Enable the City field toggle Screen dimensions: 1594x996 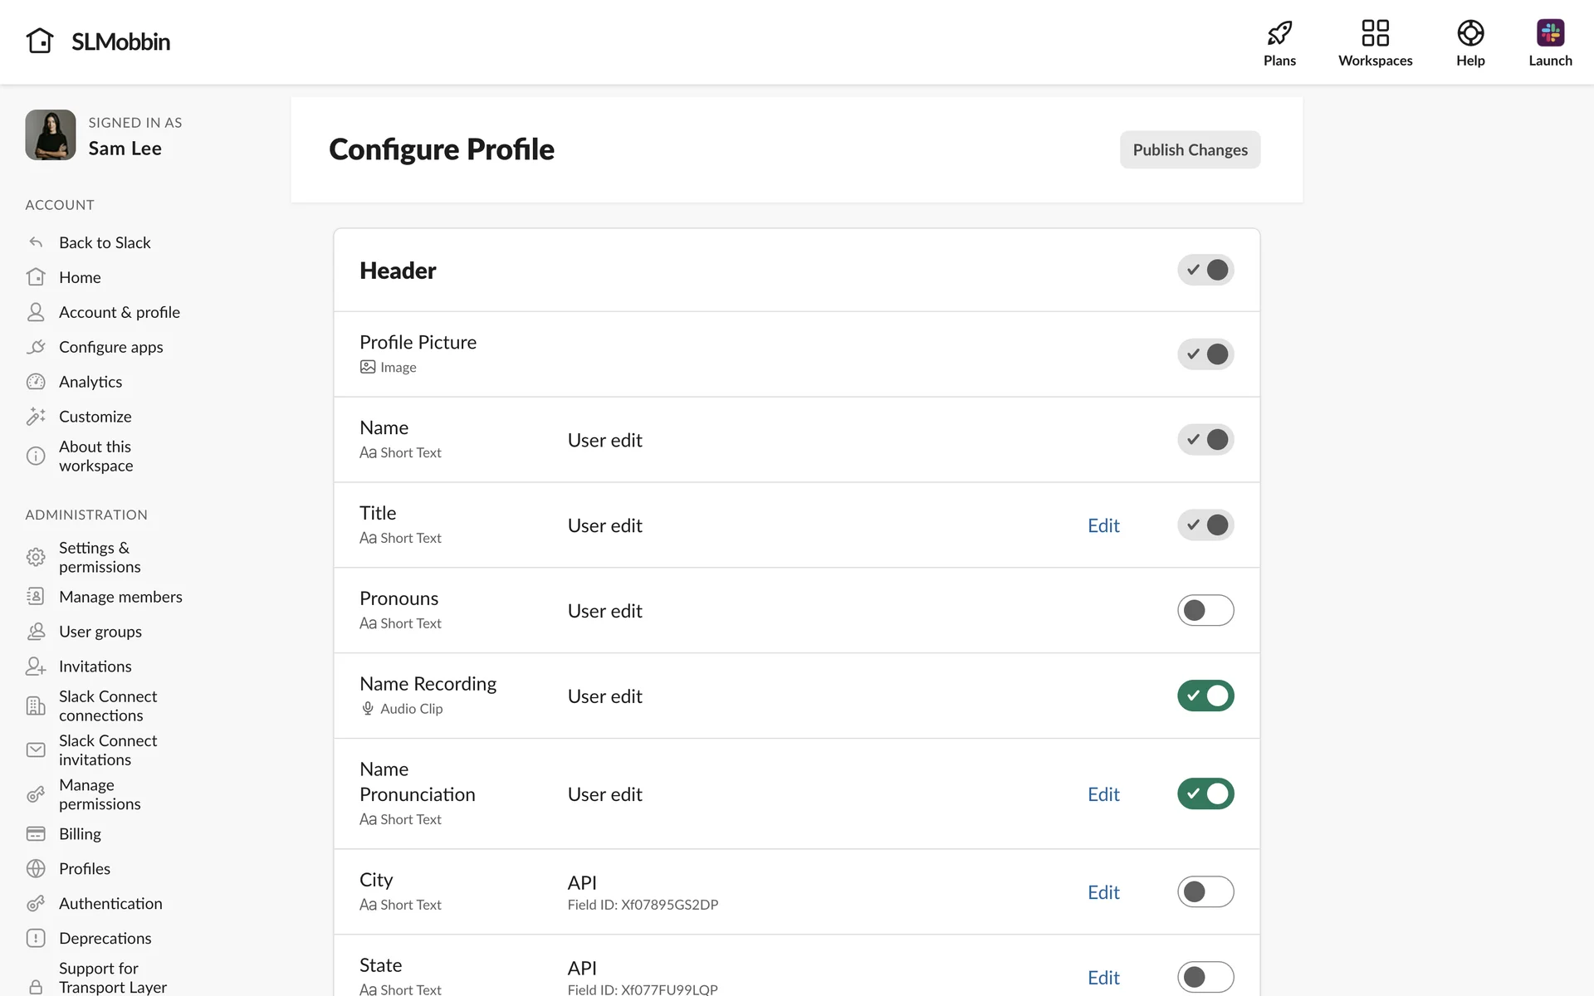(1205, 892)
